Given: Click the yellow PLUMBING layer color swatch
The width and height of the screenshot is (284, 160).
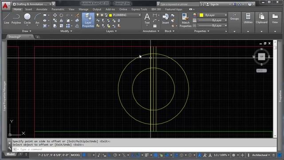Looking at the screenshot, I should 110,15.
